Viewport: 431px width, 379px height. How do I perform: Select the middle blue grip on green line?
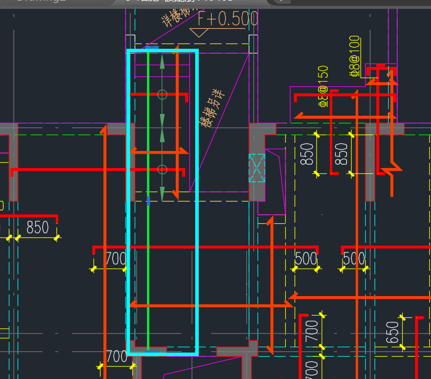148,201
